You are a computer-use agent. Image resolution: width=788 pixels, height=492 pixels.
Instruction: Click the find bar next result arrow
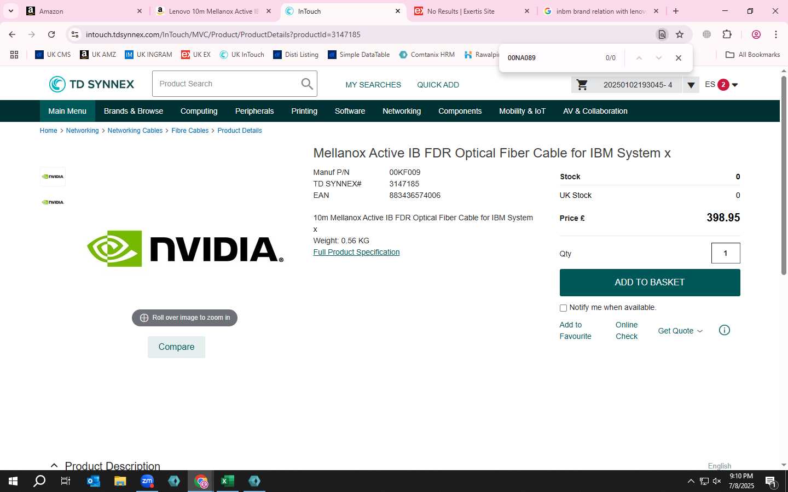tap(659, 58)
